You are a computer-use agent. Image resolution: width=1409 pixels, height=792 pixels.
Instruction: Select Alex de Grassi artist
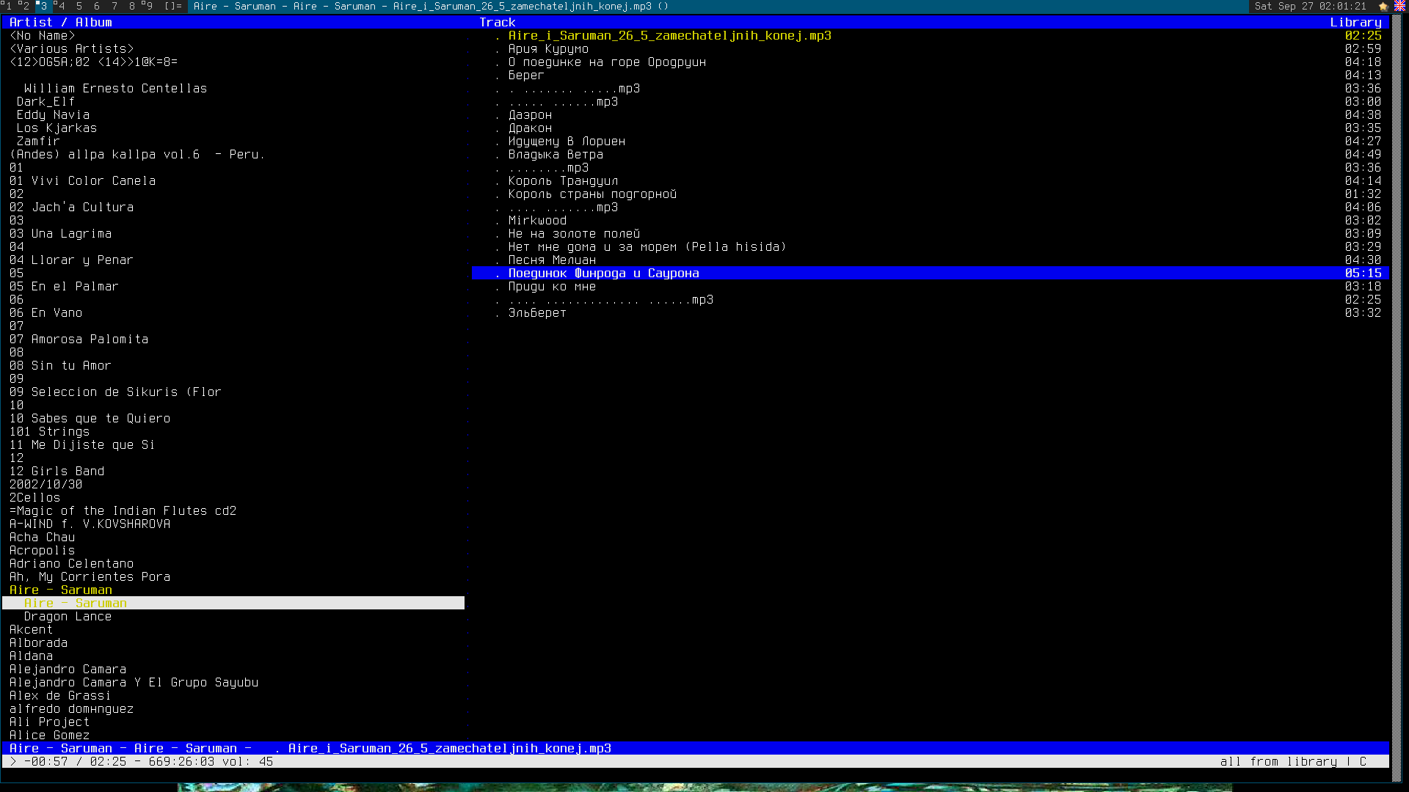60,696
